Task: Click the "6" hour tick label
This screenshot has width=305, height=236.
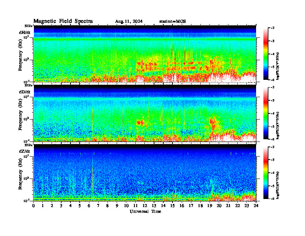Action: [89, 206]
